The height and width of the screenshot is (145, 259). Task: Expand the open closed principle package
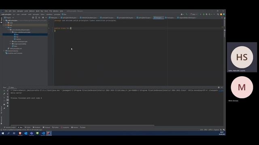coord(11,41)
